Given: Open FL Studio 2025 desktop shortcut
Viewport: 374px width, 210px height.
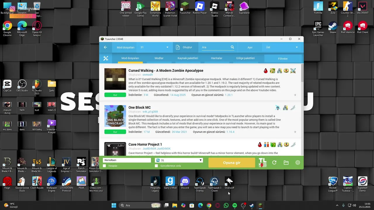Looking at the screenshot, I should pyautogui.click(x=37, y=87).
